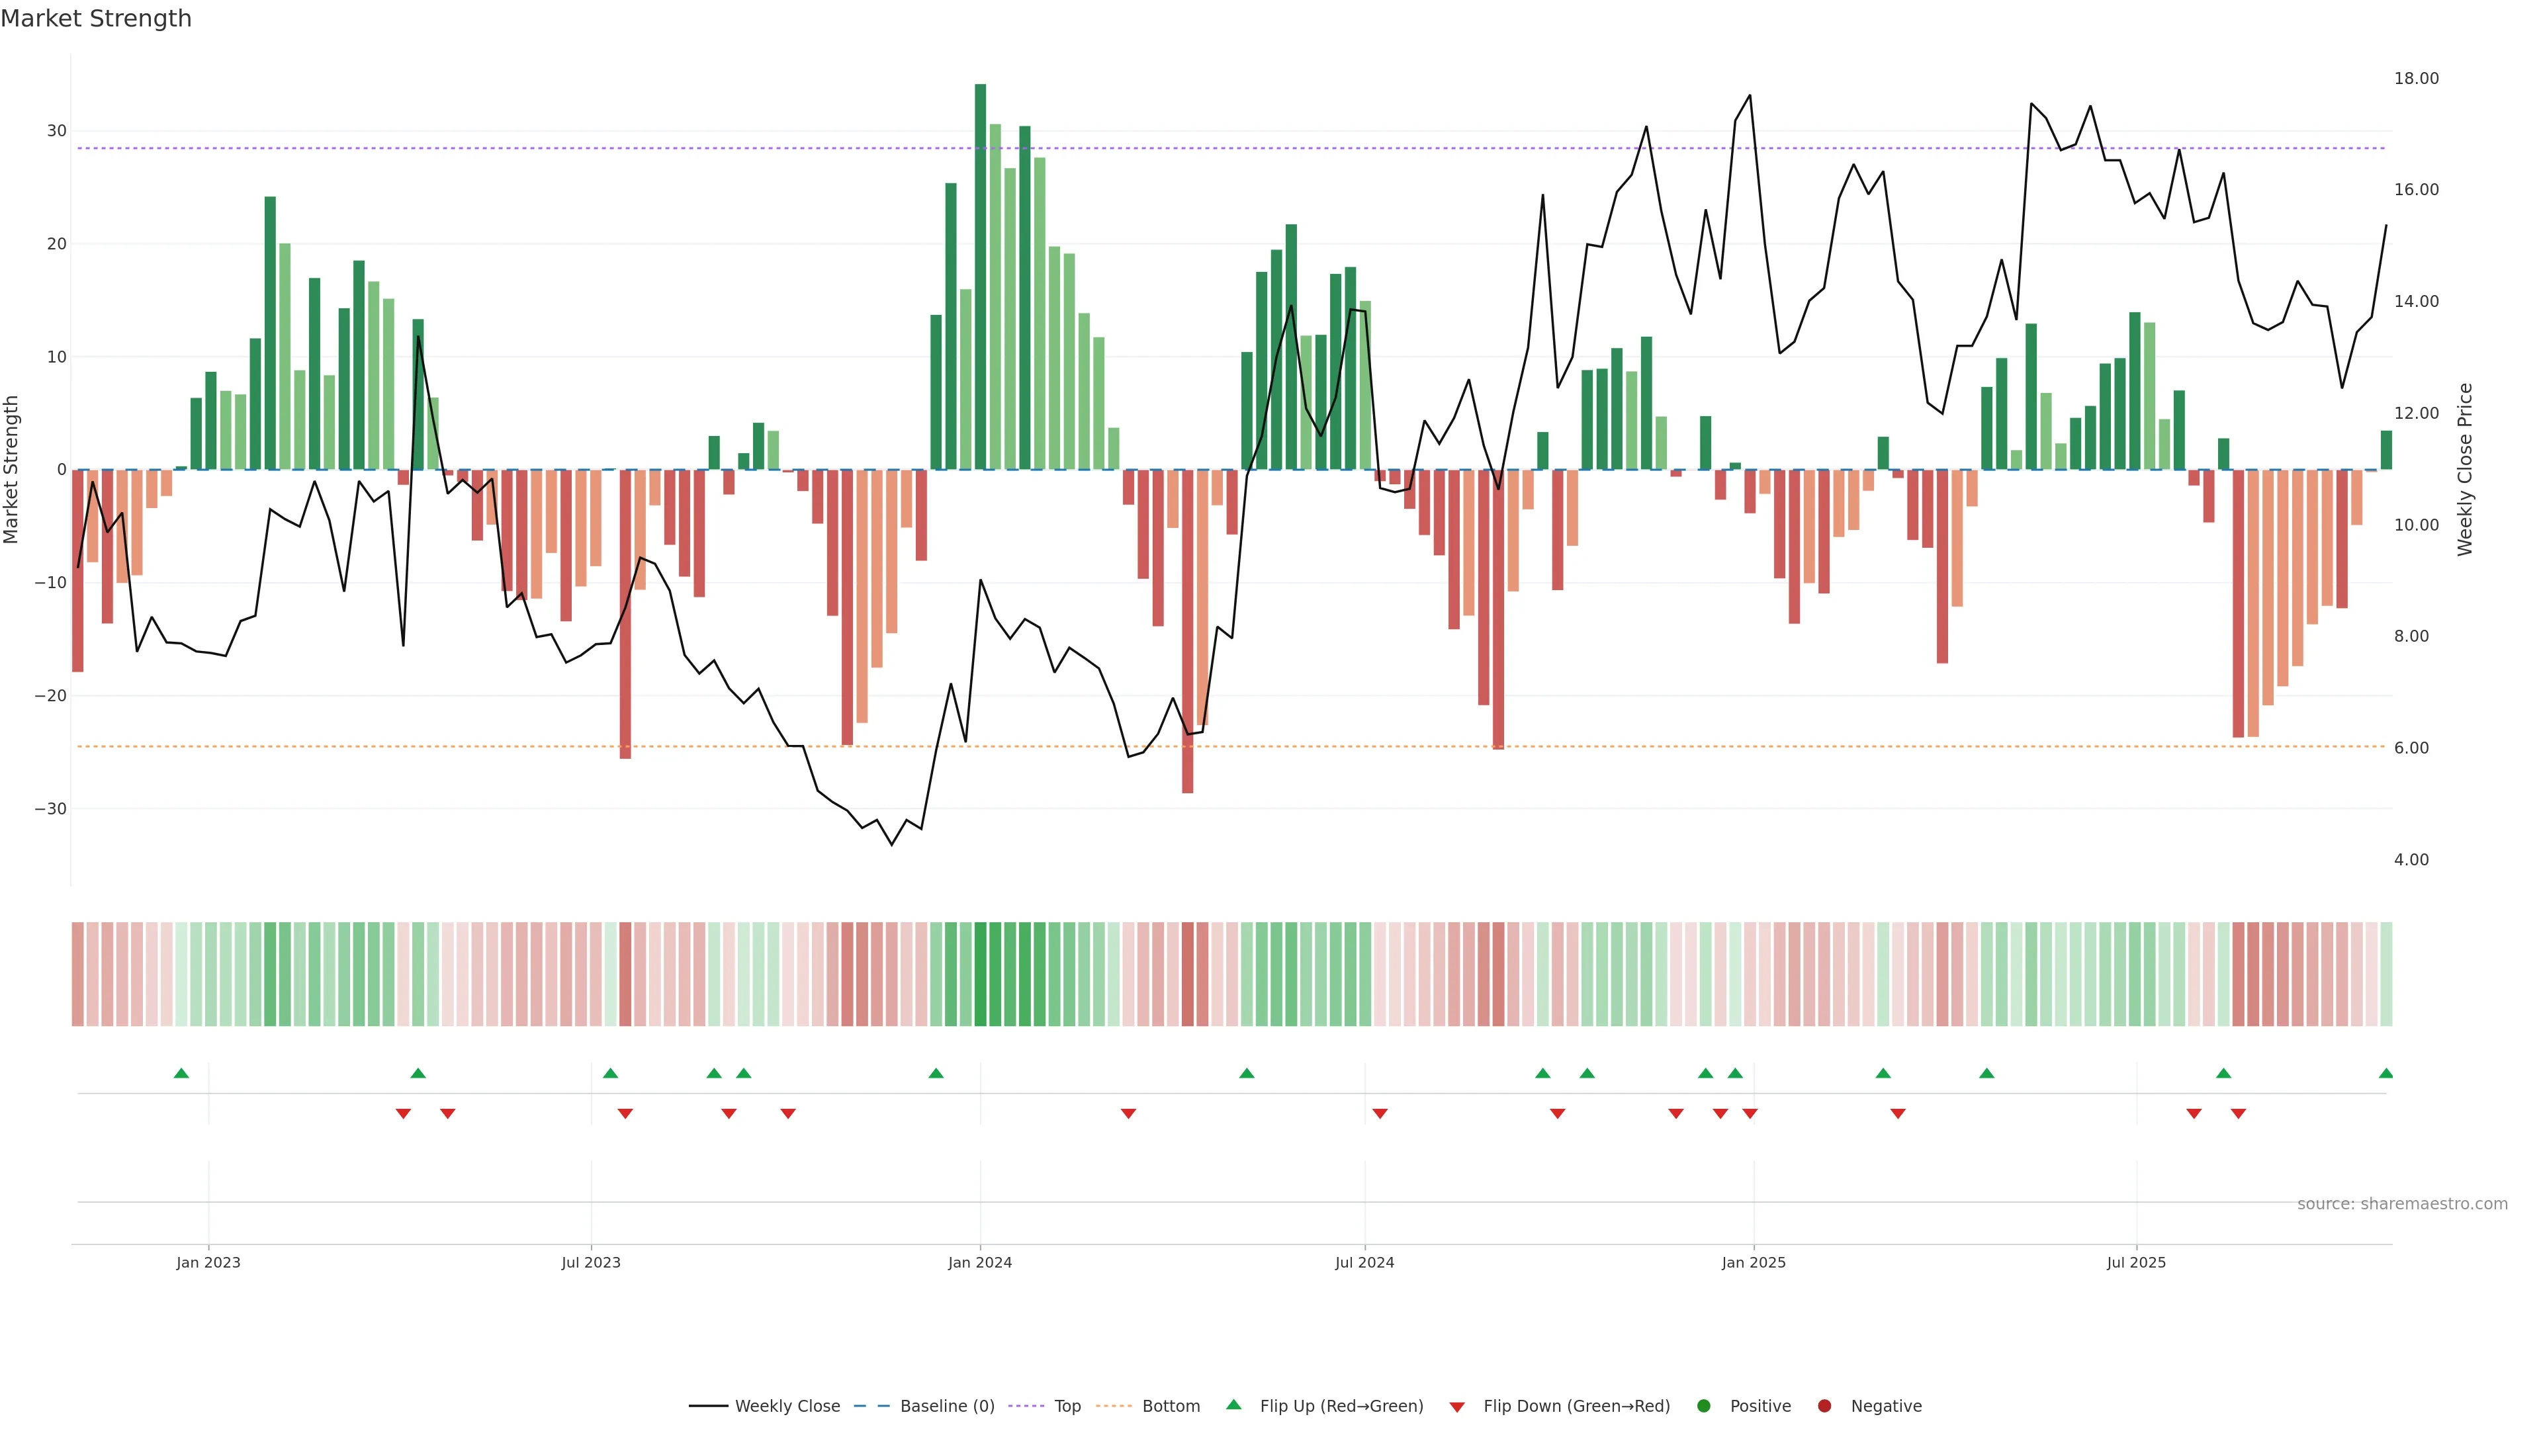Click the green Positive circle in legend
Image resolution: width=2541 pixels, height=1429 pixels.
point(1703,1407)
